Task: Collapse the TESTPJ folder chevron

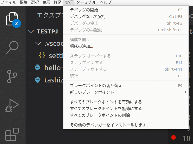Action: 31,31
